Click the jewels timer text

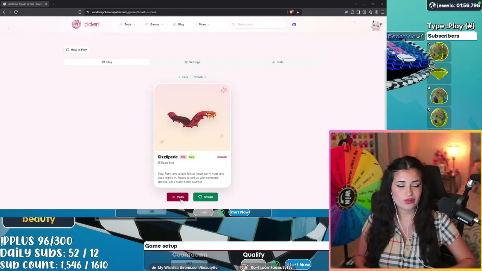458,6
